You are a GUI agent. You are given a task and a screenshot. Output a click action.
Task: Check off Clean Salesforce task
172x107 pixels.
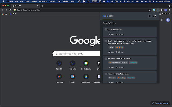pyautogui.click(x=106, y=29)
